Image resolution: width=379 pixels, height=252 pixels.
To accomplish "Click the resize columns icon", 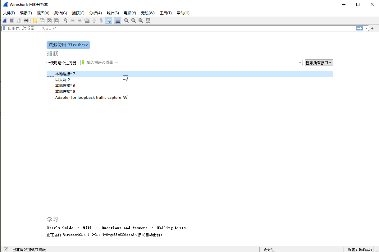I will 148,21.
